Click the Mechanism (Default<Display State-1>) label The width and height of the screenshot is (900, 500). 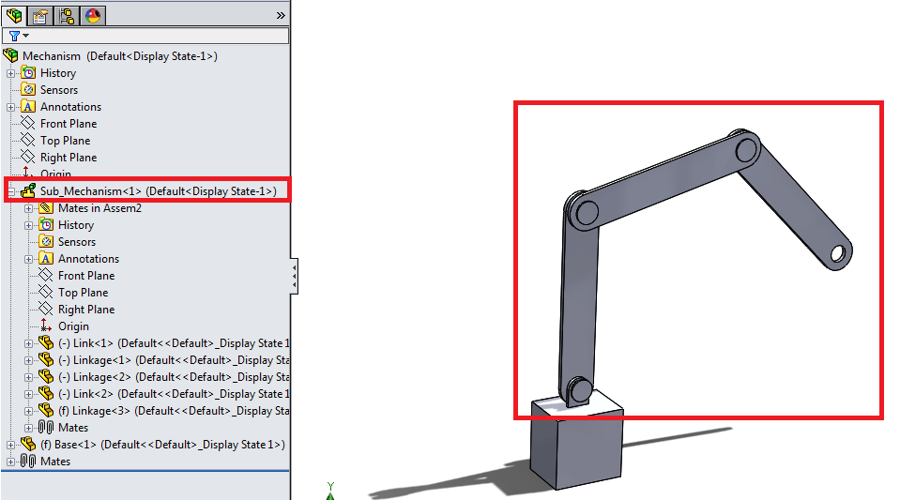120,56
